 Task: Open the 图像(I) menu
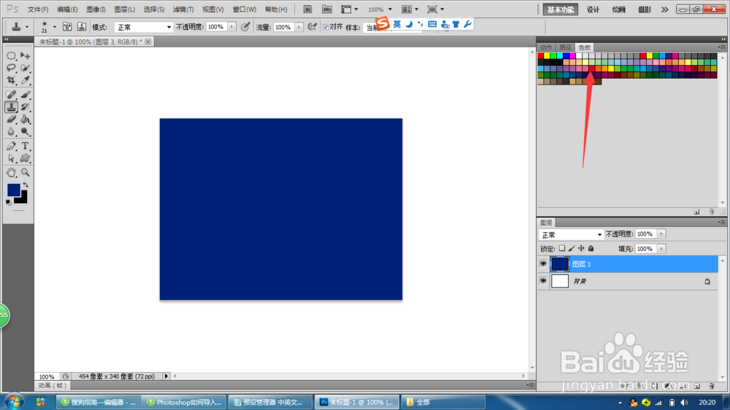coord(96,9)
